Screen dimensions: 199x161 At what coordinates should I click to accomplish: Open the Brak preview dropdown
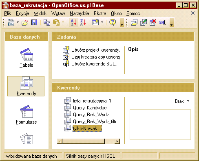tap(182, 101)
